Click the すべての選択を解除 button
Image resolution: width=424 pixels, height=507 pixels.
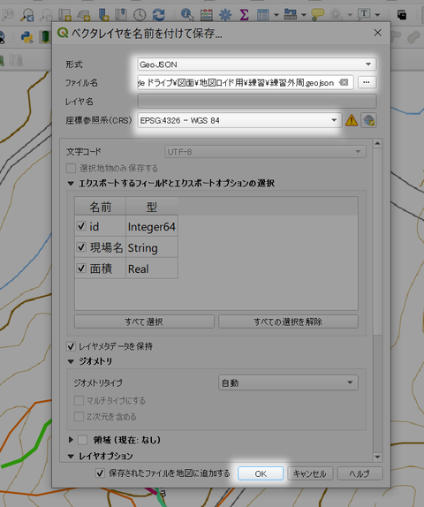(288, 322)
